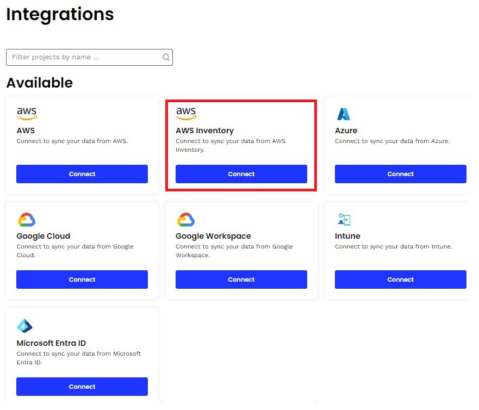Click the project filter search field

[x=82, y=57]
